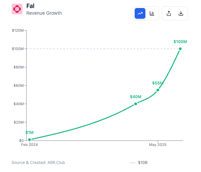Click the $55M data point

click(158, 90)
